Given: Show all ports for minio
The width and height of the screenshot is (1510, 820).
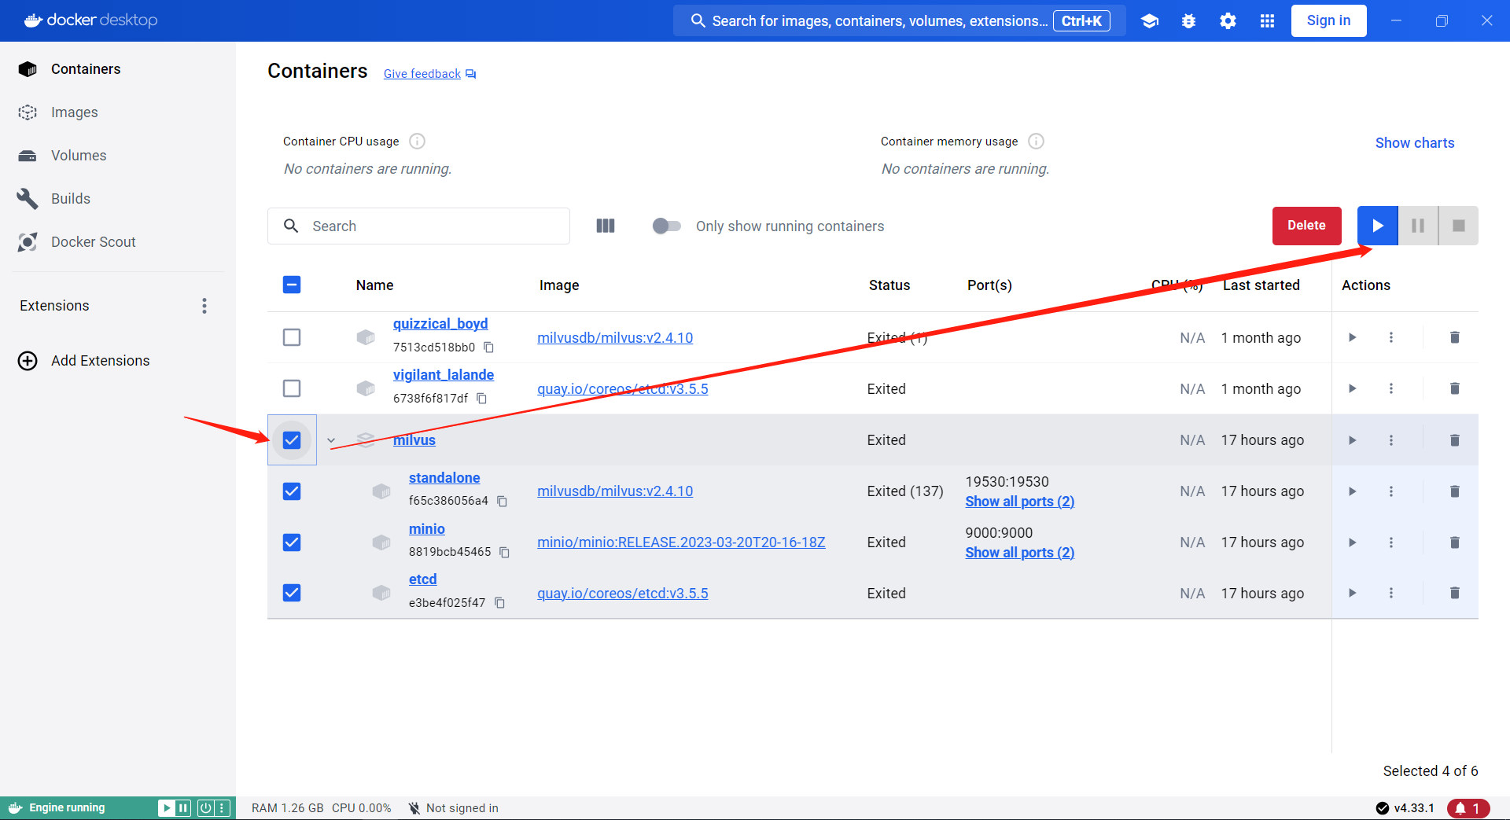Looking at the screenshot, I should click(1020, 553).
